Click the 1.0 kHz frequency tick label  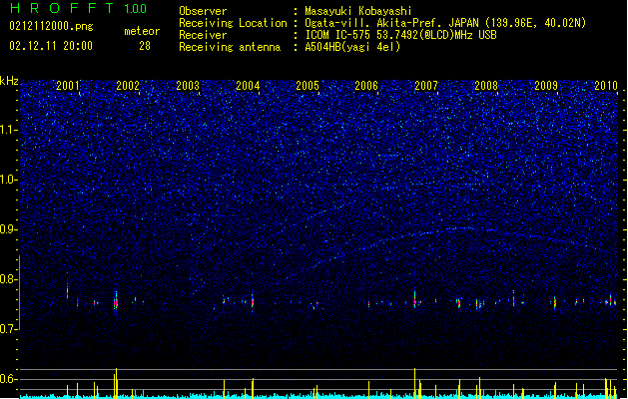pyautogui.click(x=9, y=180)
